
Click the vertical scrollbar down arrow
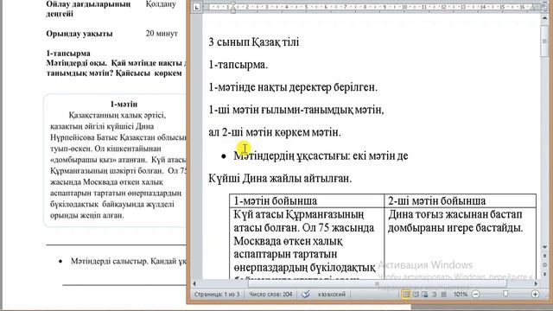(545, 247)
